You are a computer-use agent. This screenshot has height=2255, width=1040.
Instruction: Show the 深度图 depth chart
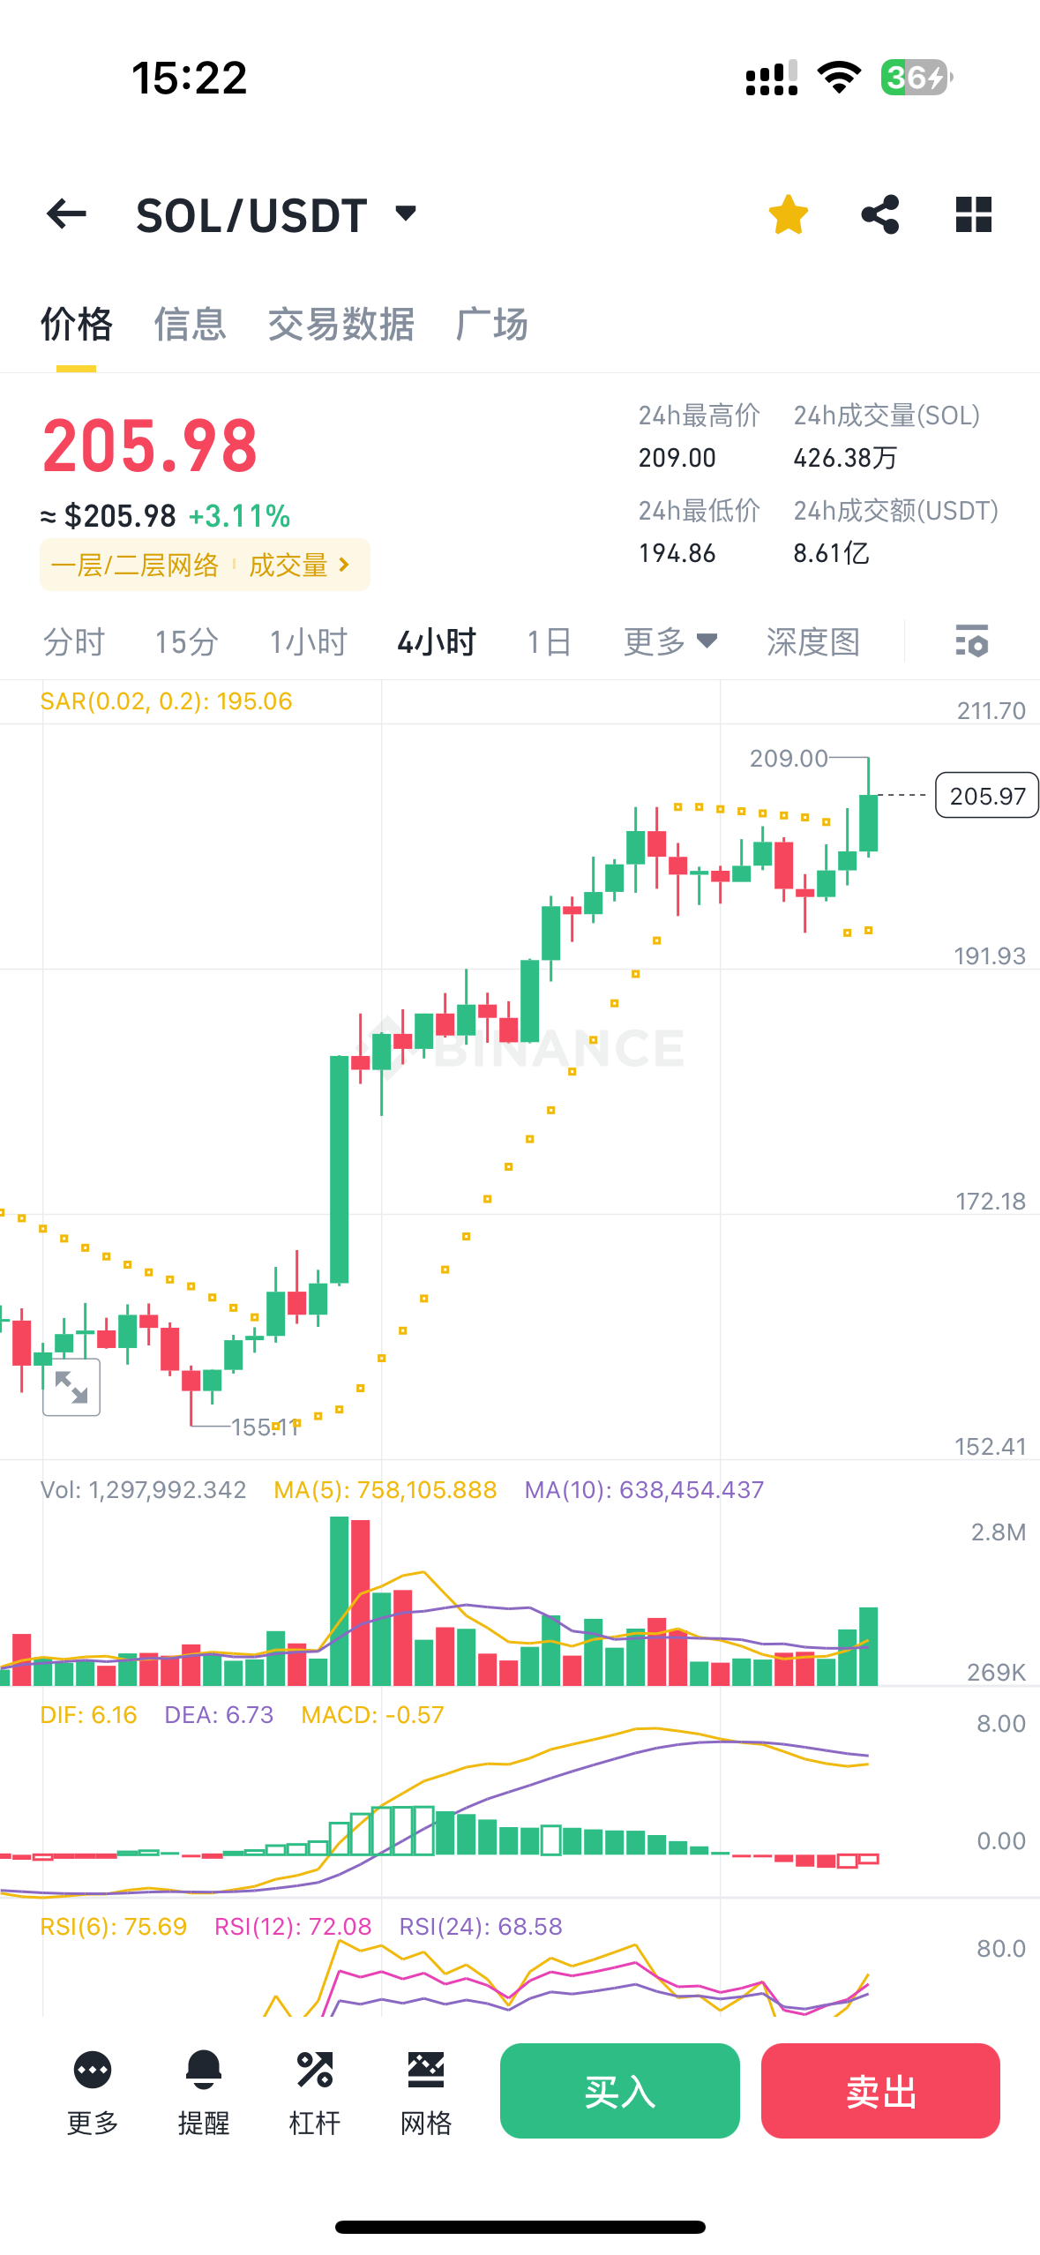tap(812, 641)
